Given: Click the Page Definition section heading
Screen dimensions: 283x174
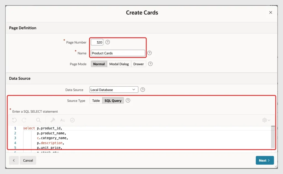Looking at the screenshot, I should pyautogui.click(x=23, y=28).
